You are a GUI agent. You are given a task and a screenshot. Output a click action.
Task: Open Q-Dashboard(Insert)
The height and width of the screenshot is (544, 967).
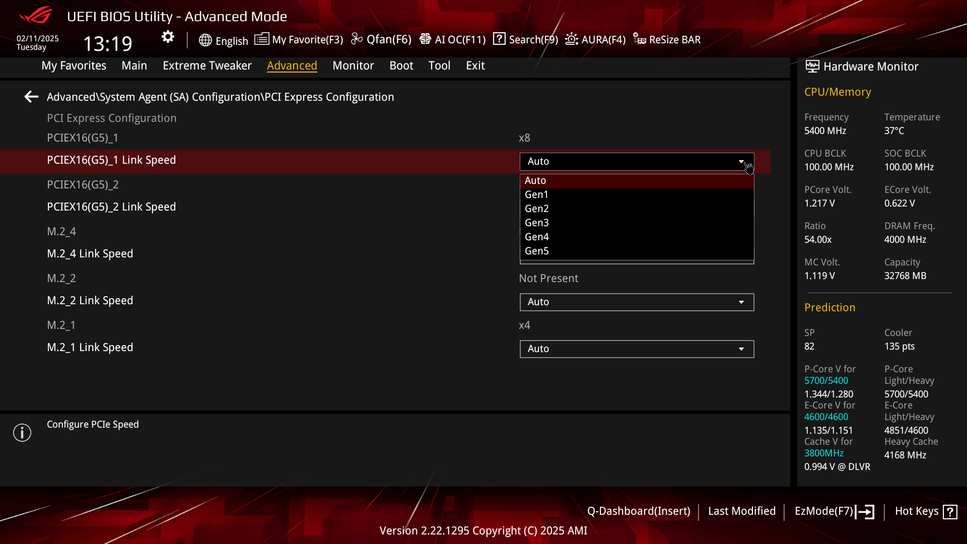[639, 511]
